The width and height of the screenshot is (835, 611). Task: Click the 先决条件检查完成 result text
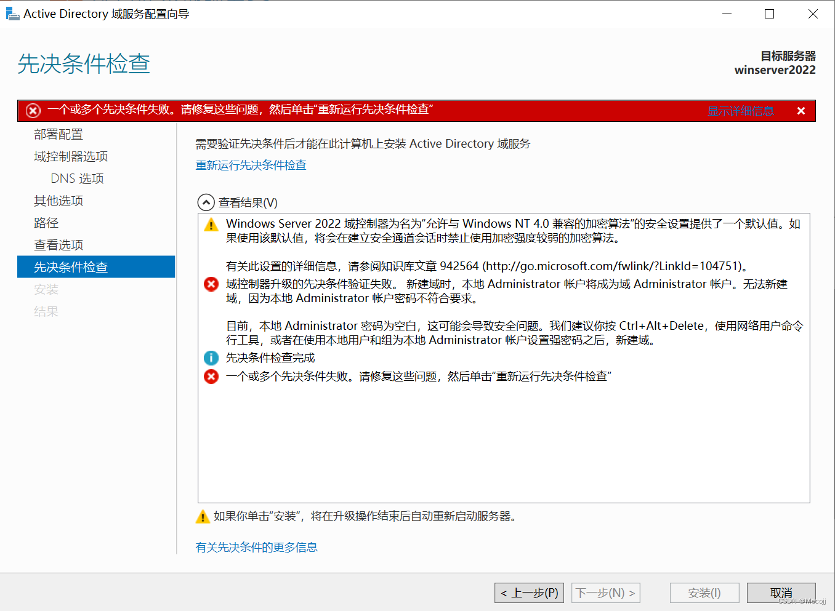(270, 358)
